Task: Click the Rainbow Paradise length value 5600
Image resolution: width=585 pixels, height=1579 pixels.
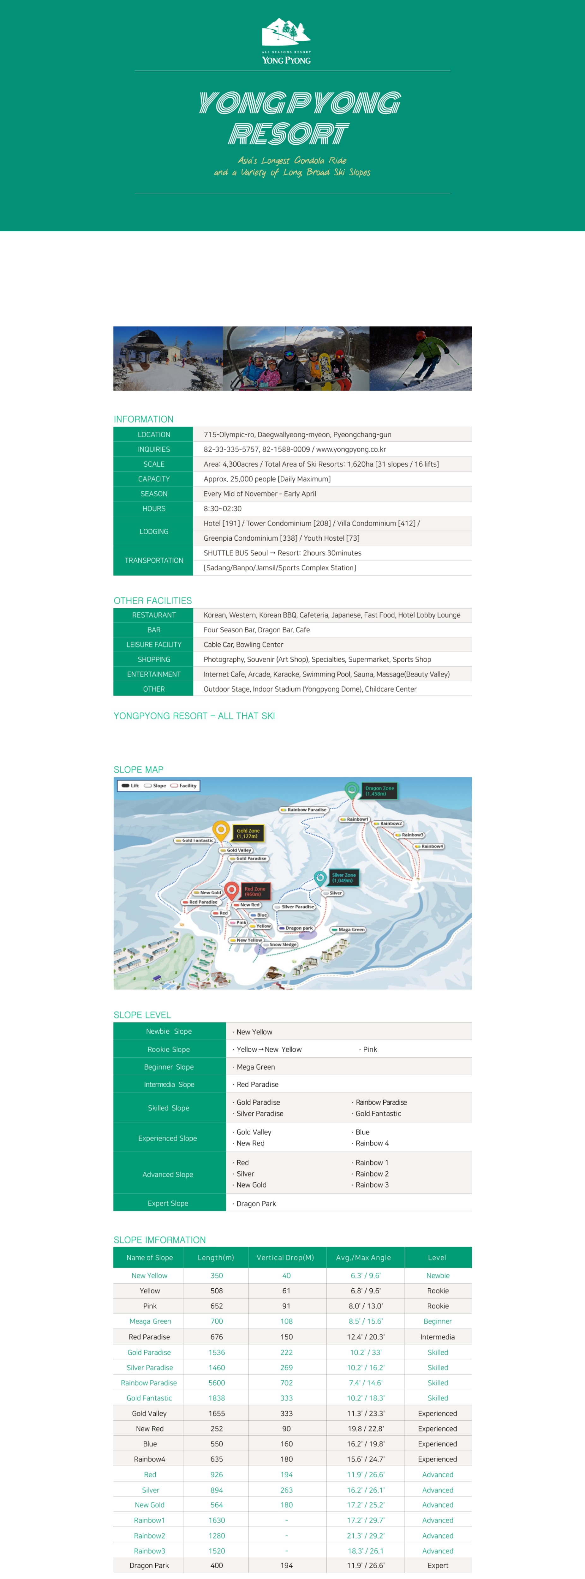Action: (x=217, y=1383)
